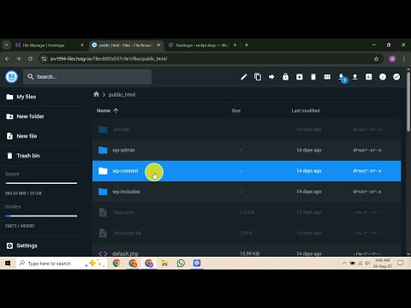Click the delete trash icon in toolbar
The width and height of the screenshot is (411, 308).
[313, 77]
